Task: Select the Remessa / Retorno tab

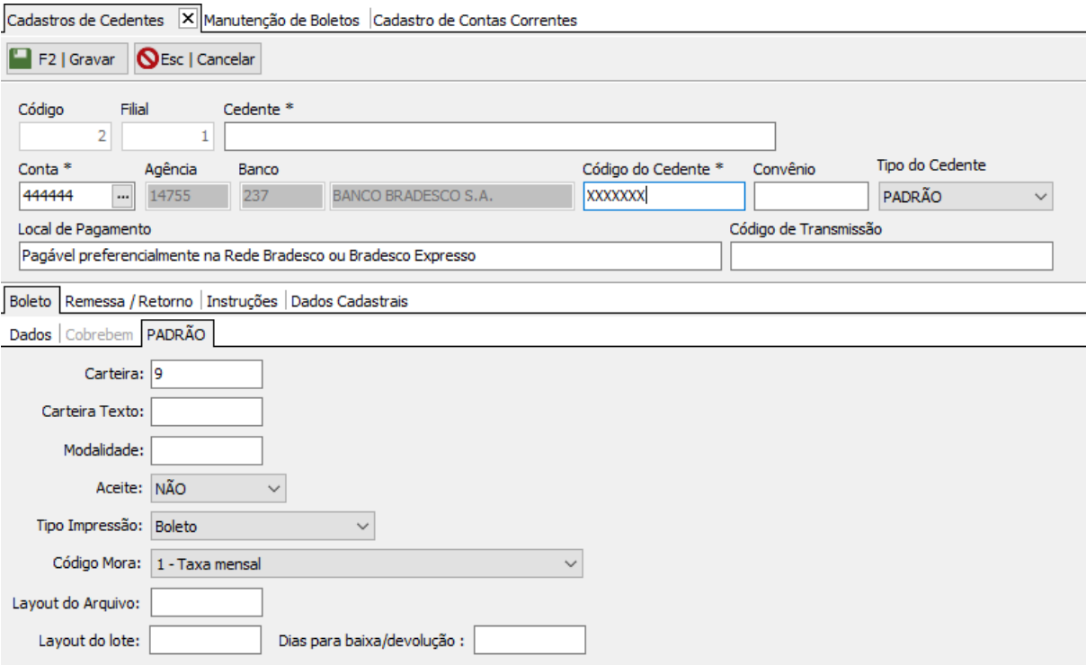Action: click(129, 301)
